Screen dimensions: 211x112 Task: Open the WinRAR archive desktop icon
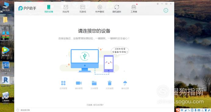click(x=6, y=36)
